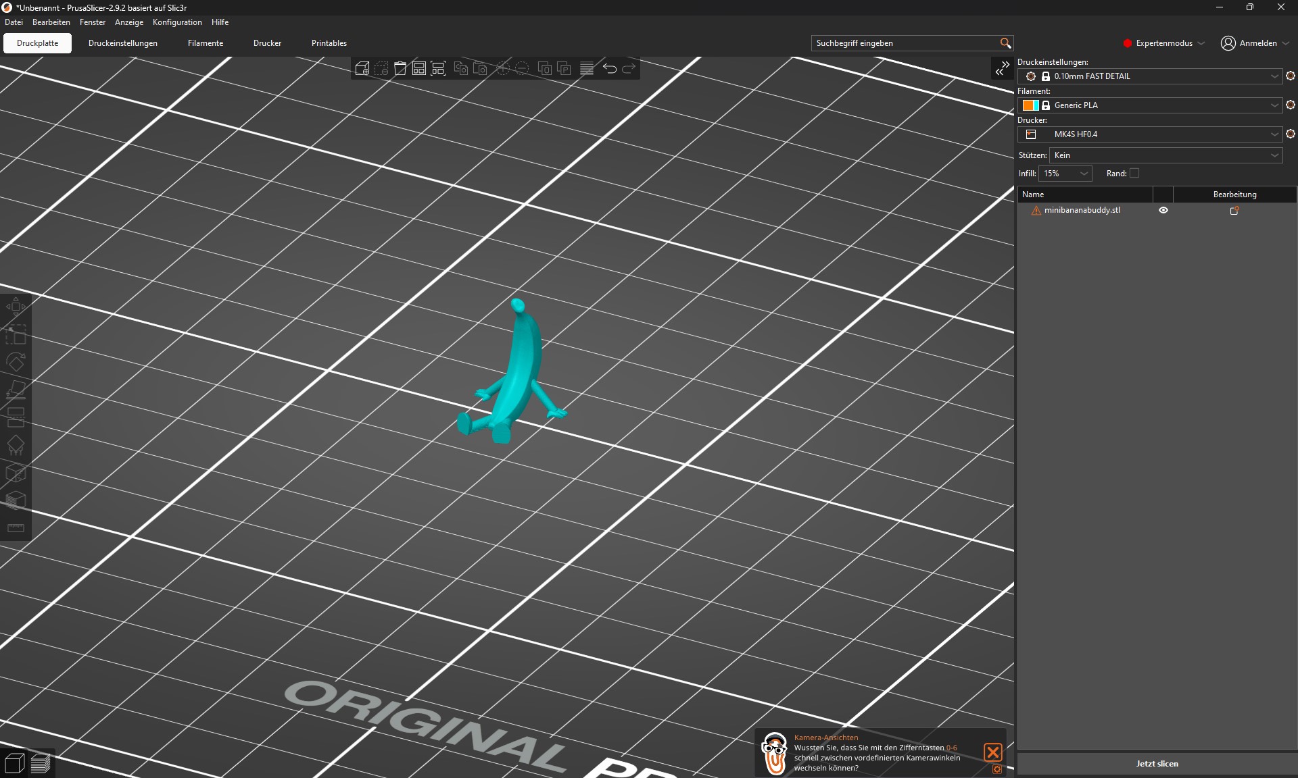Open the Filament preset dropdown
This screenshot has height=778, width=1298.
[1150, 105]
